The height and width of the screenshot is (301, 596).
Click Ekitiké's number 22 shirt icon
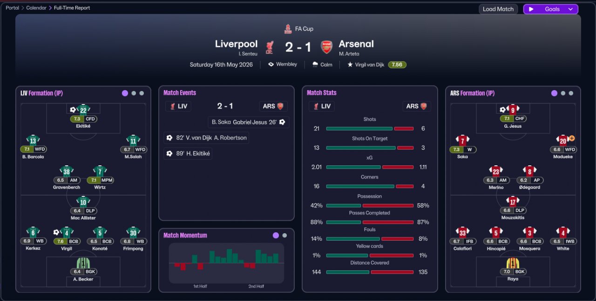tap(83, 110)
